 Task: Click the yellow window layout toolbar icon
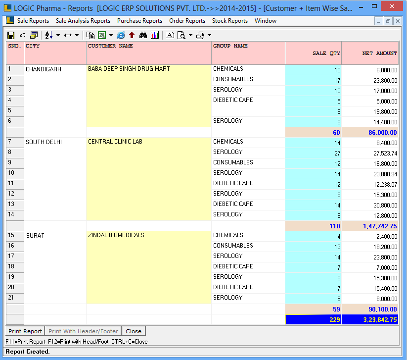pos(34,35)
